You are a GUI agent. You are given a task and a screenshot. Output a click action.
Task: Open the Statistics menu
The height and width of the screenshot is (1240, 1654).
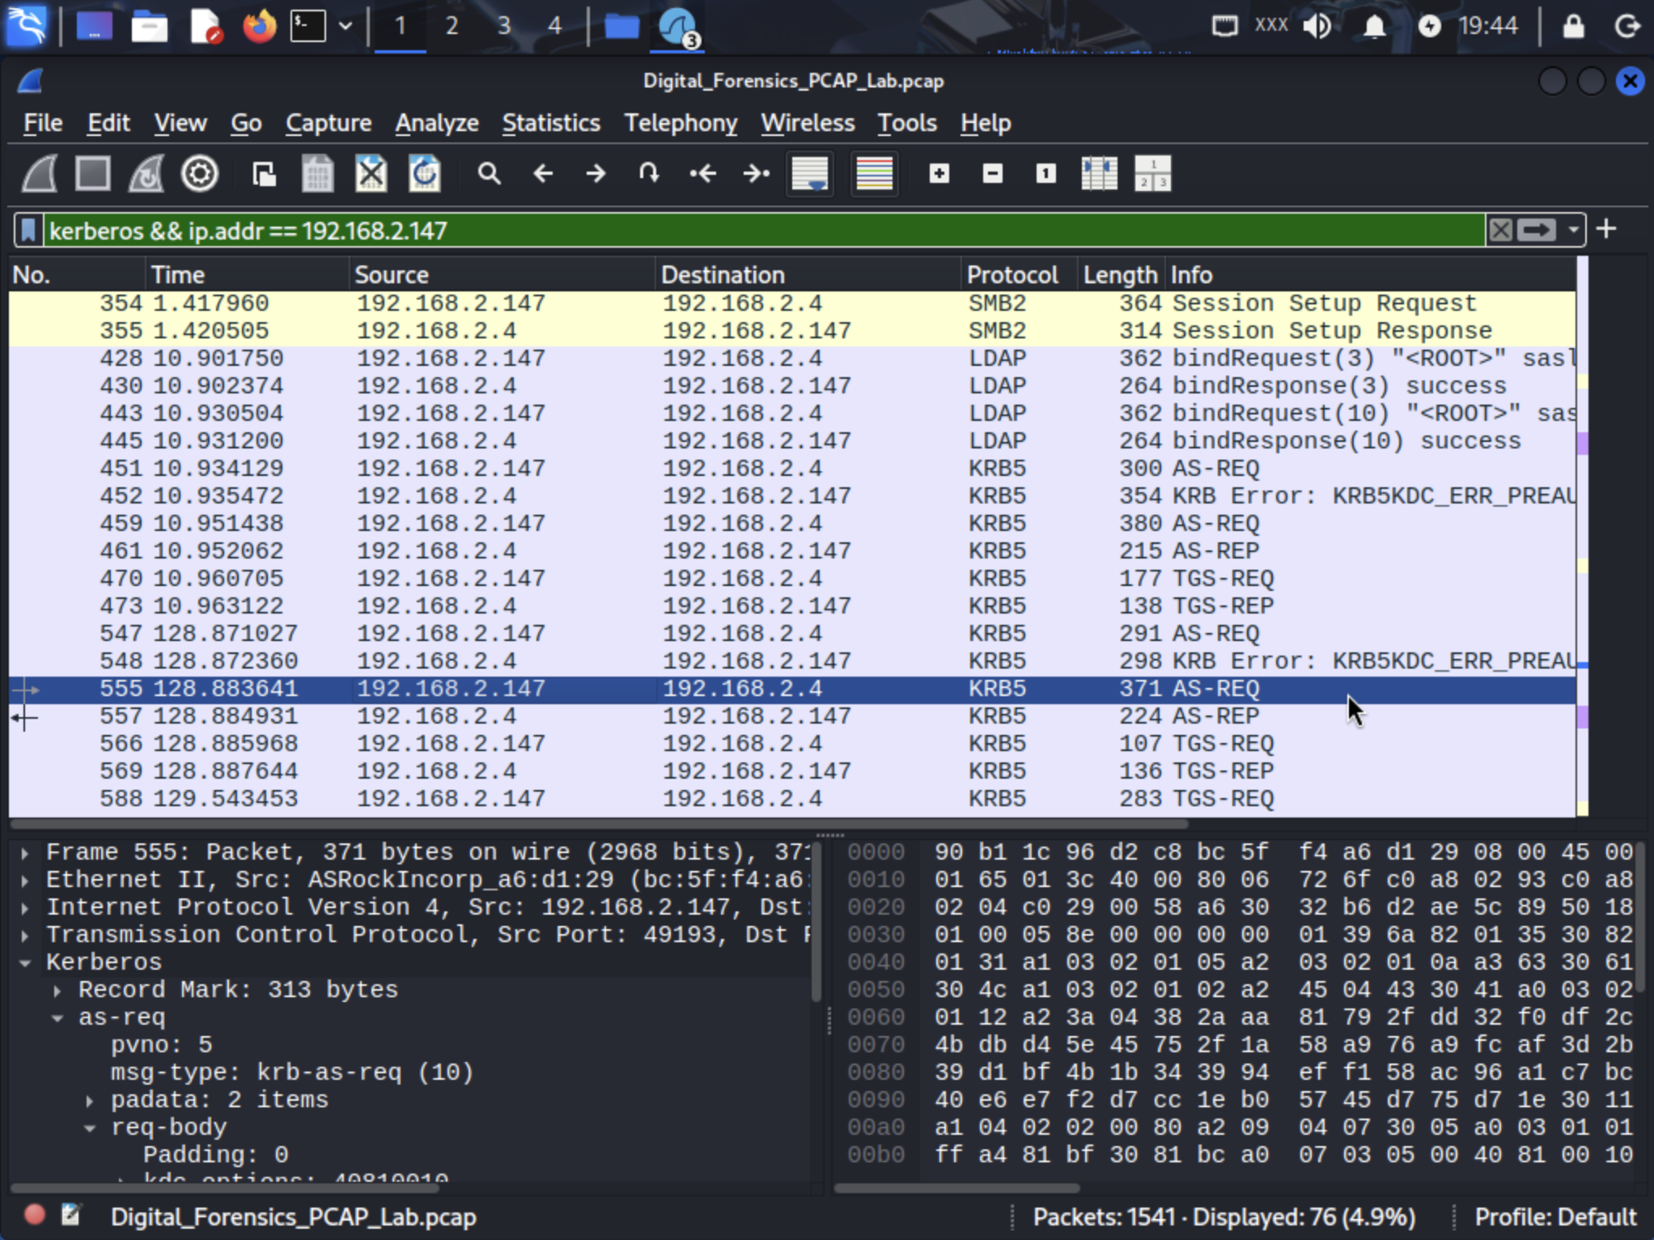551,123
